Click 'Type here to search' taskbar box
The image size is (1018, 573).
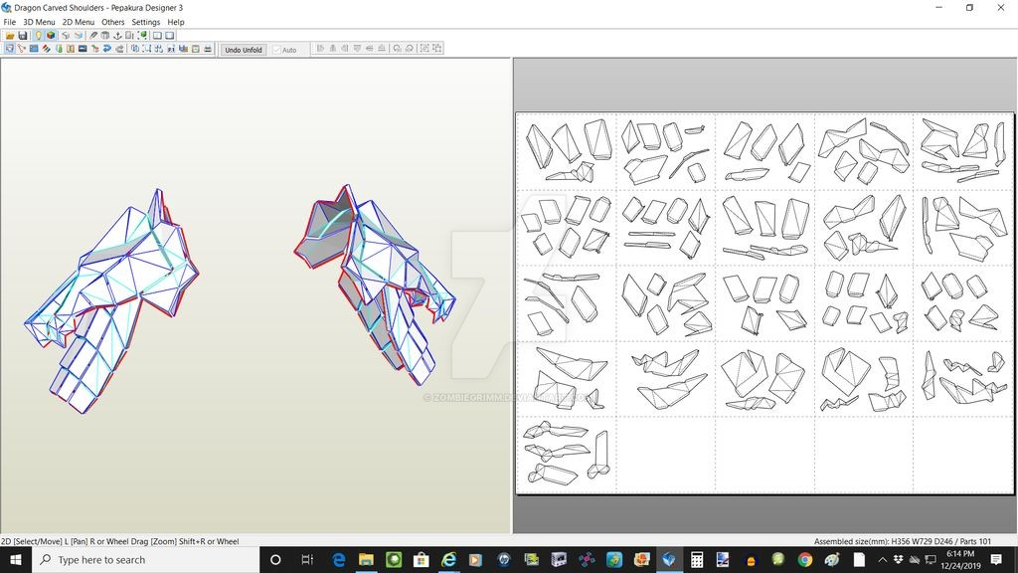tap(145, 560)
